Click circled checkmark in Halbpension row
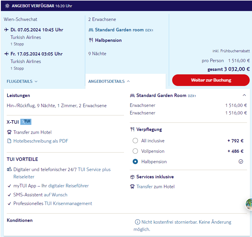This screenshot has height=237, width=252. click(x=241, y=161)
